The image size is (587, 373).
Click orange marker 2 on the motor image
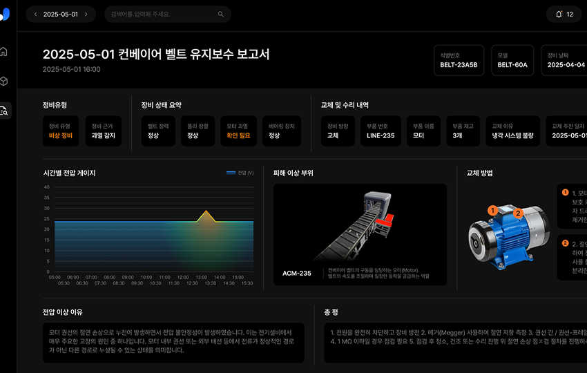point(518,213)
